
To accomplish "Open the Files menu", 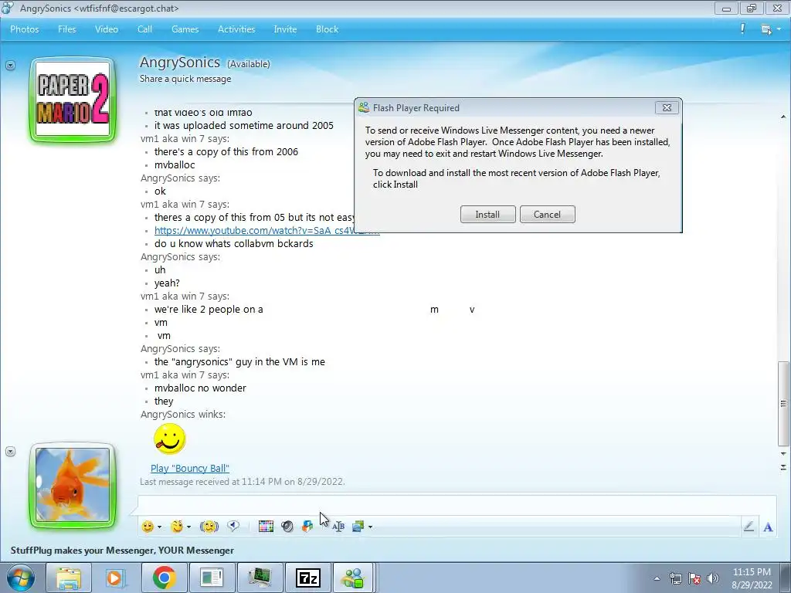I will tap(66, 29).
